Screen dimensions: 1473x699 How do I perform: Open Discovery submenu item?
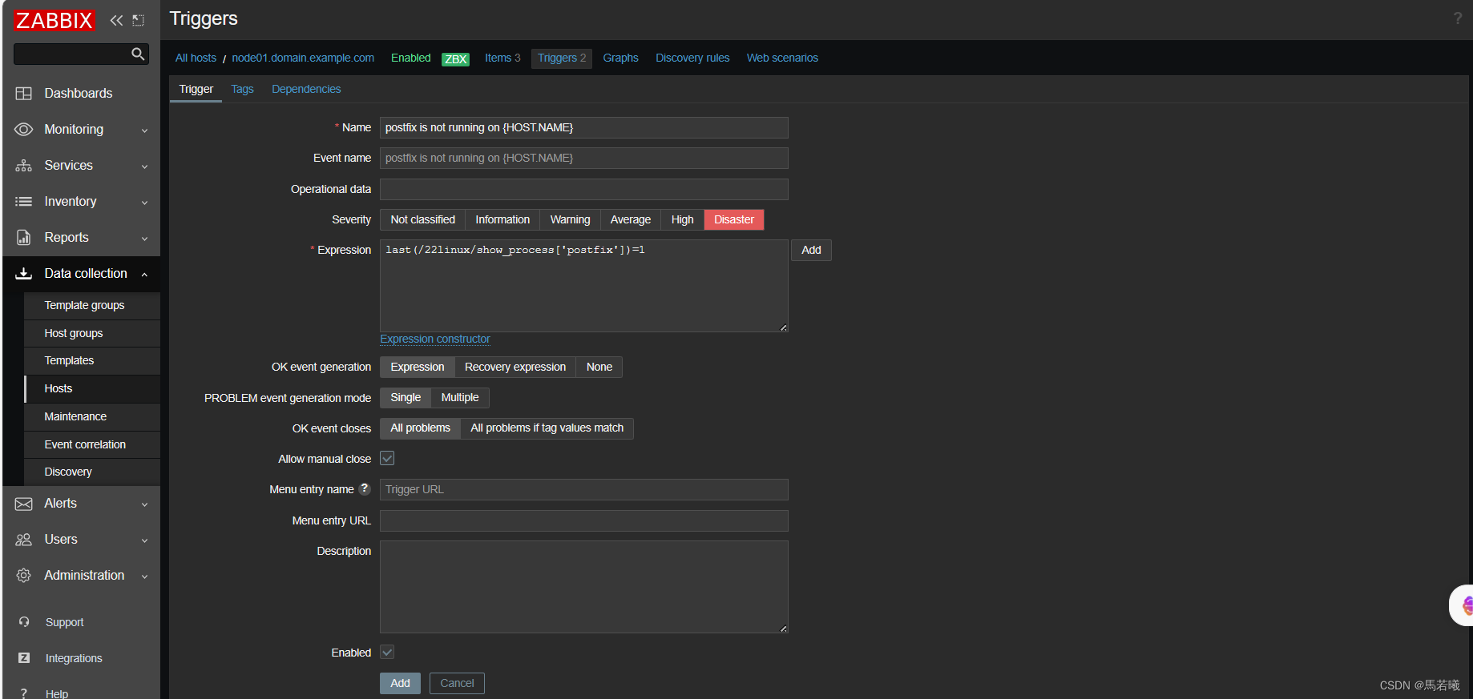pos(92,472)
